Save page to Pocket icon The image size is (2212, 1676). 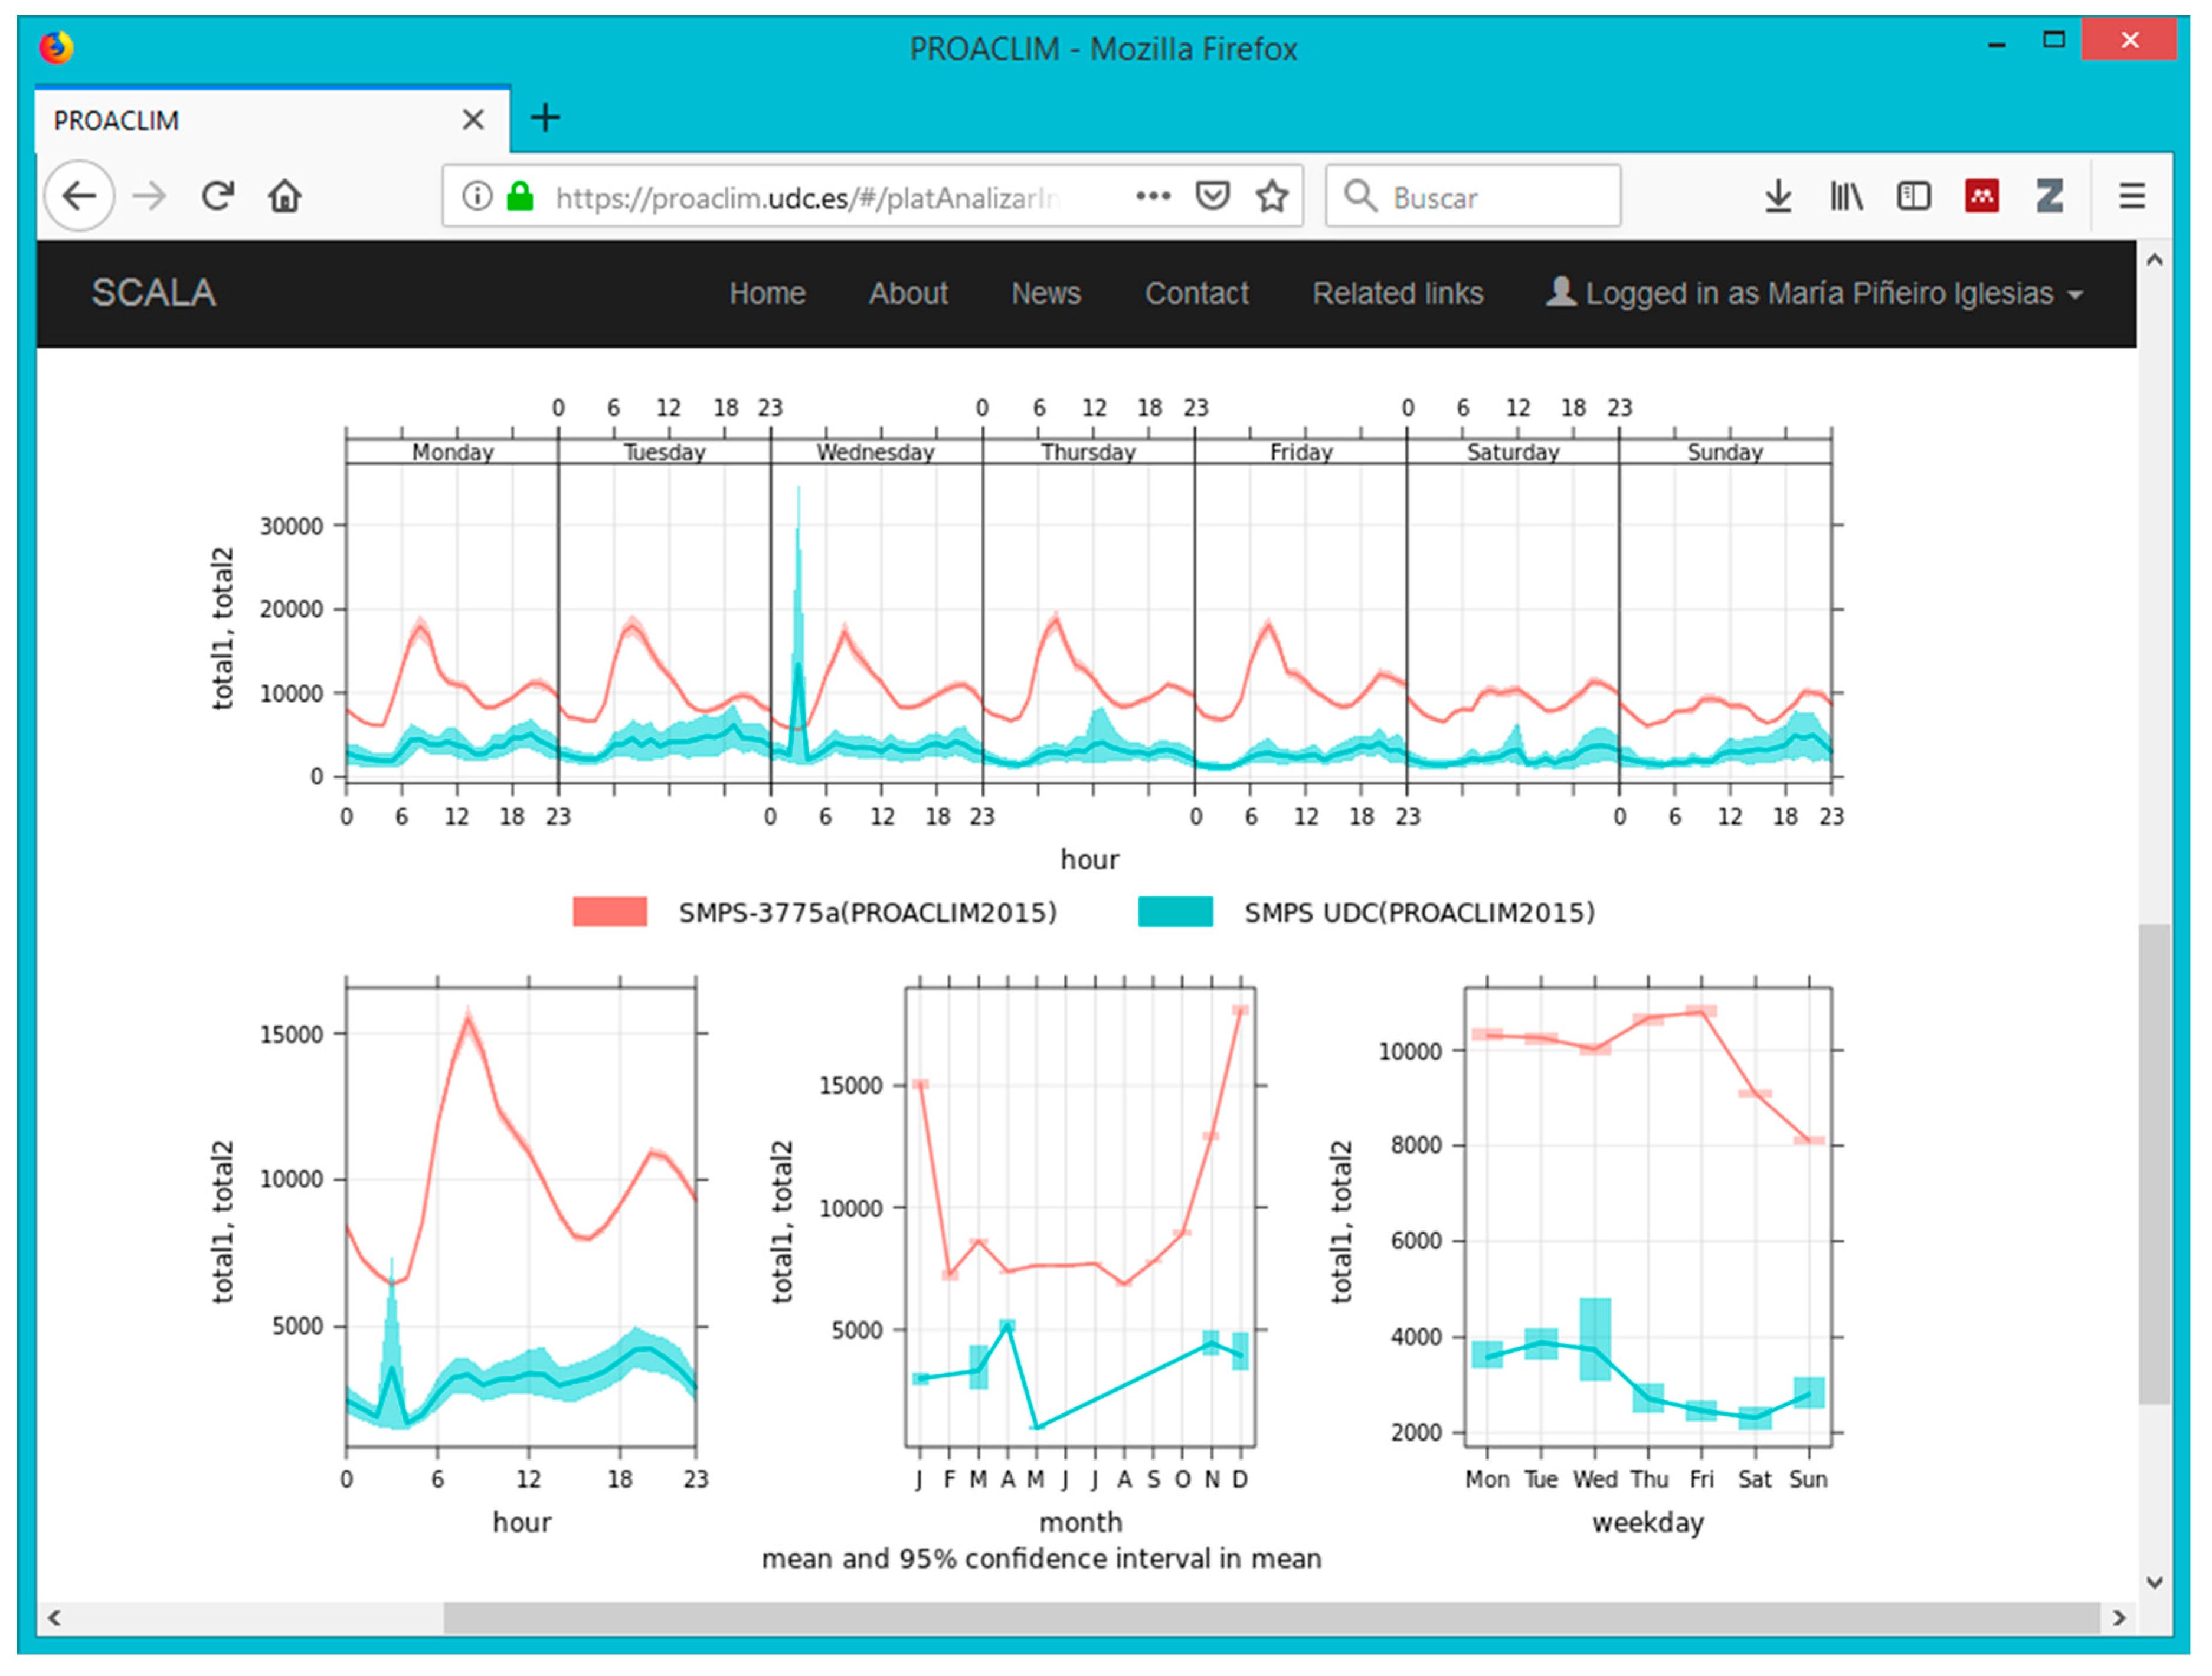click(1212, 196)
